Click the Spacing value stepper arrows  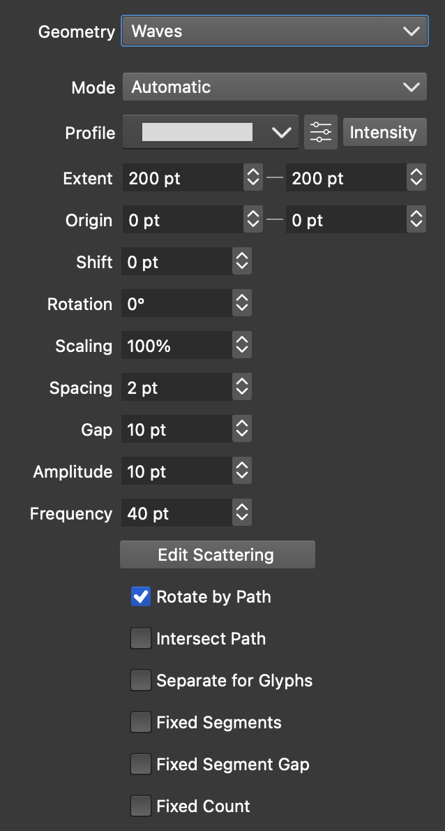242,388
